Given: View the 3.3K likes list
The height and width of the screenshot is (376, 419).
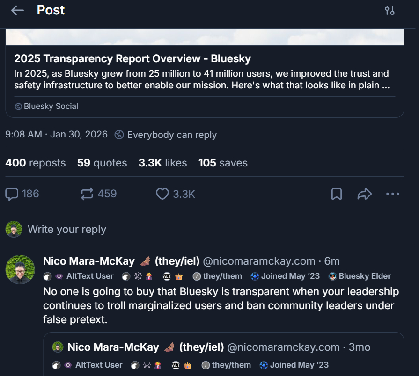Looking at the screenshot, I should (x=162, y=163).
